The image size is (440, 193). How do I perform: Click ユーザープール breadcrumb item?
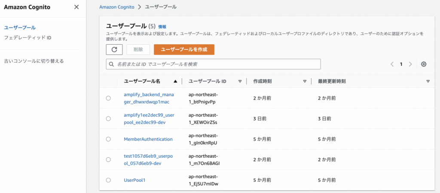point(161,7)
